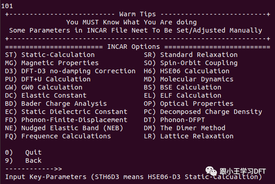Select H6) HSE06 Calculation option
This screenshot has width=275, height=184.
coord(187,71)
